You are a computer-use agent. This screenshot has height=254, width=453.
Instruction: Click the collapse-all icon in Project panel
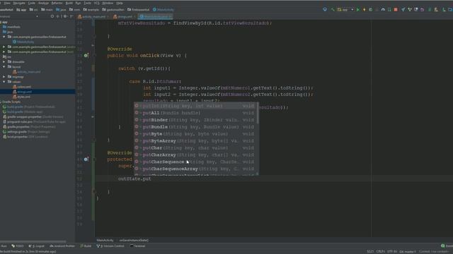(58, 16)
